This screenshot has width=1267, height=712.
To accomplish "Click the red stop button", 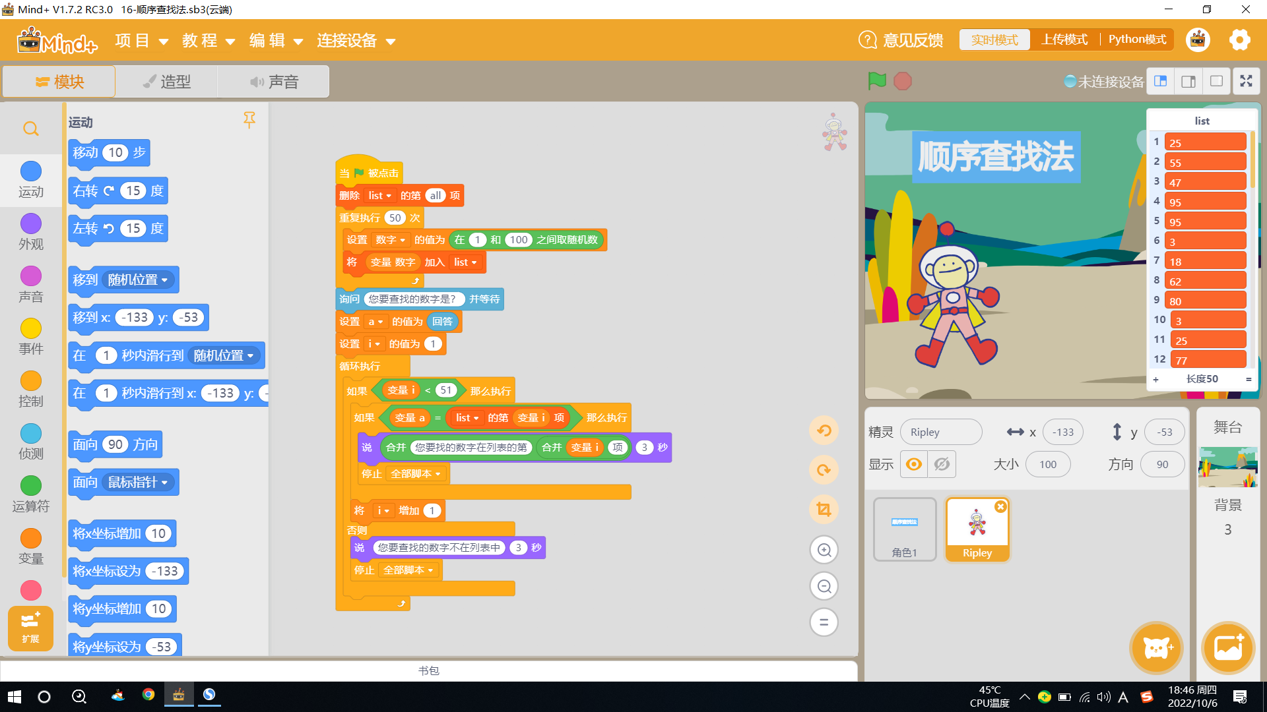I will [x=903, y=81].
